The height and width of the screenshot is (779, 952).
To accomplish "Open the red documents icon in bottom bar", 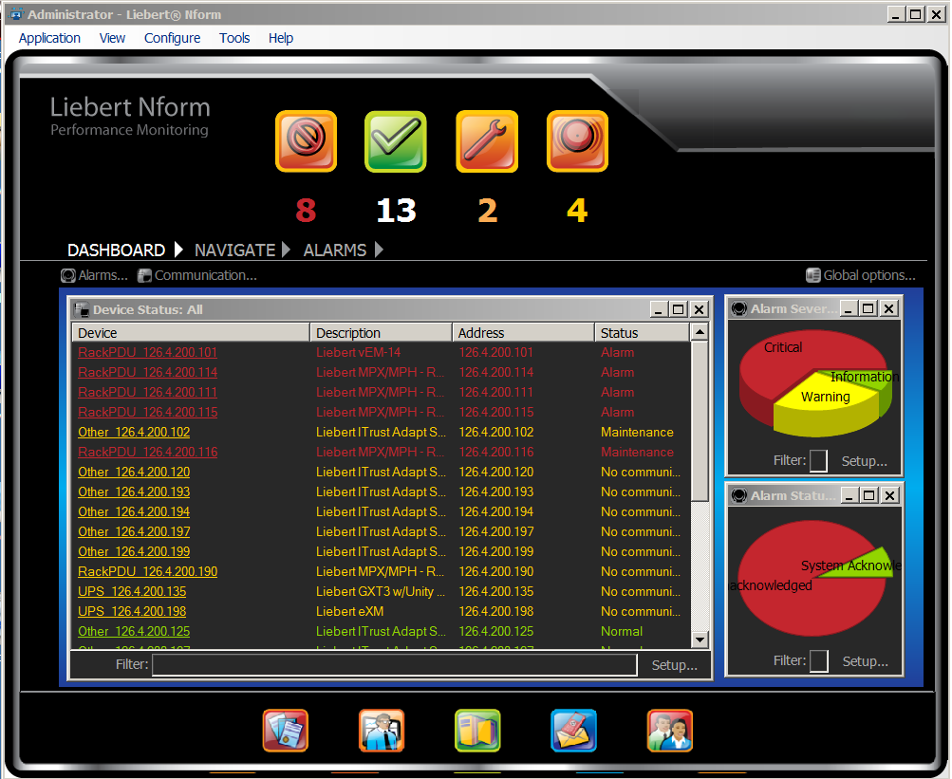I will click(286, 731).
